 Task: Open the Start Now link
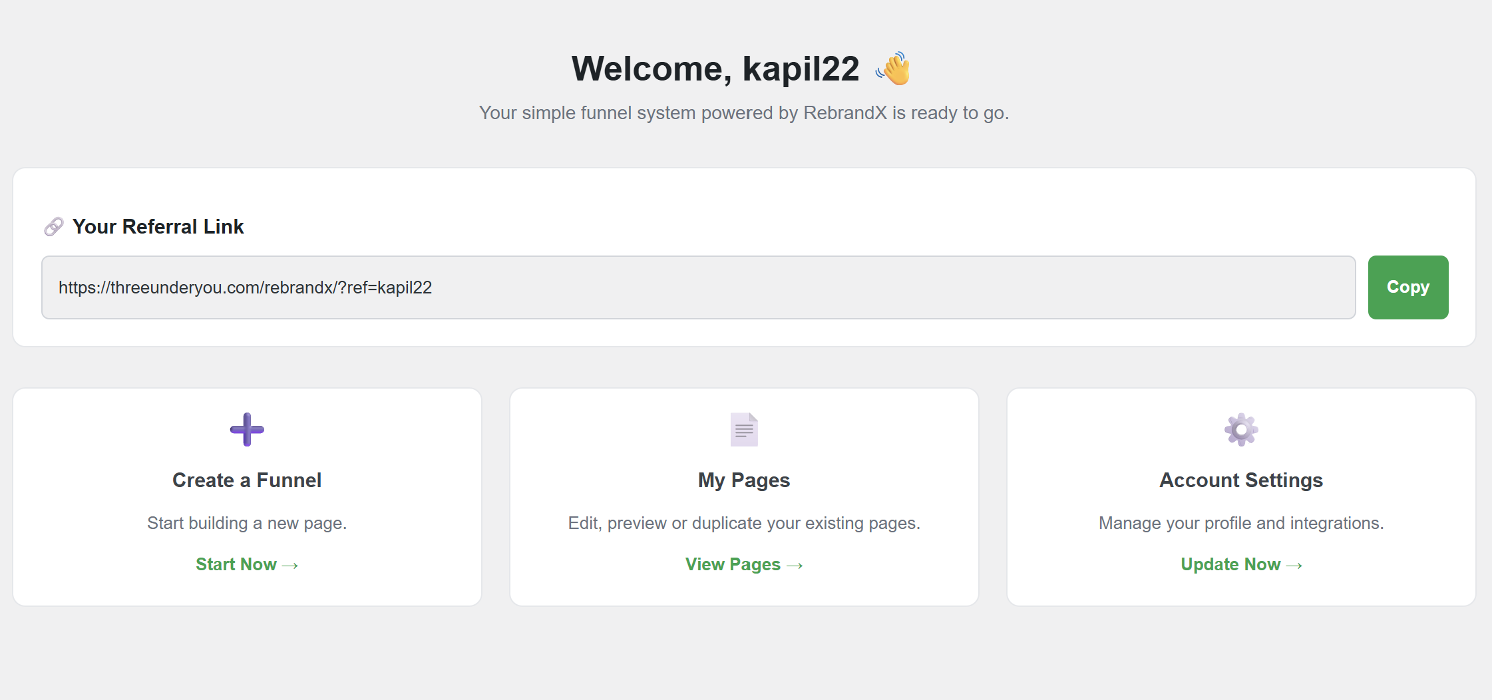point(246,564)
